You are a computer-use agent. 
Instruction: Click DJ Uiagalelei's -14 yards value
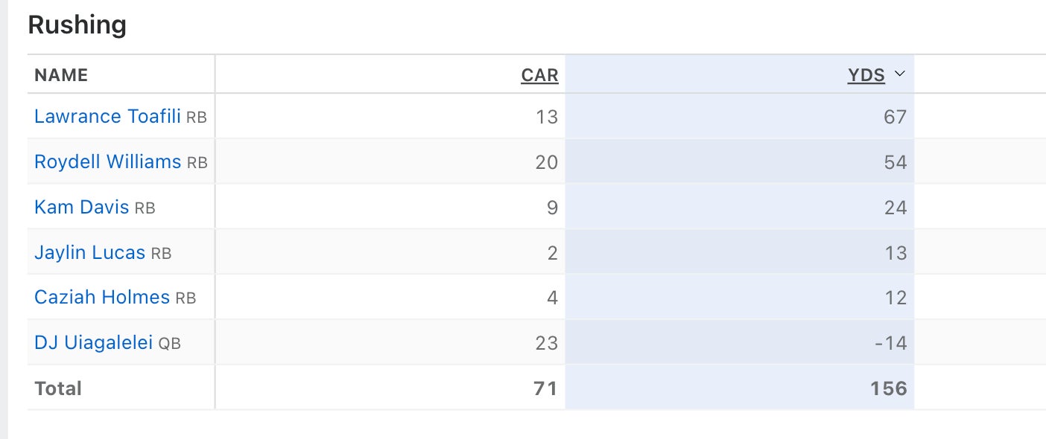[890, 343]
